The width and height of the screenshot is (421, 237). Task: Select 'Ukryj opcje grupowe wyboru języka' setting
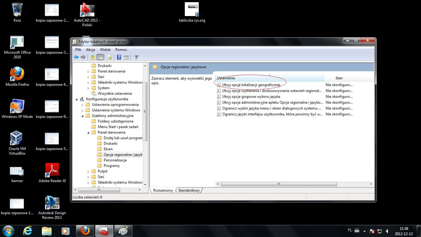point(251,97)
